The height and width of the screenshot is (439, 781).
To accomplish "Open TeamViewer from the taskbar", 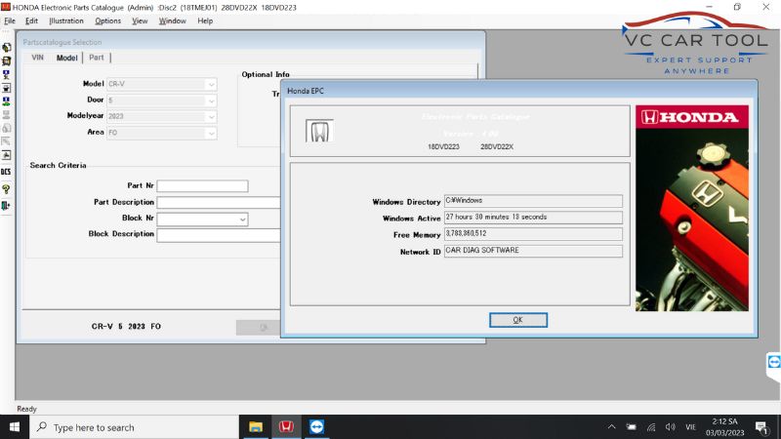I will (316, 427).
